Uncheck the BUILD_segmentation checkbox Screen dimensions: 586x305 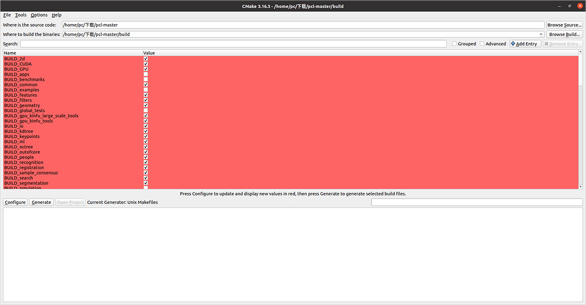click(146, 183)
